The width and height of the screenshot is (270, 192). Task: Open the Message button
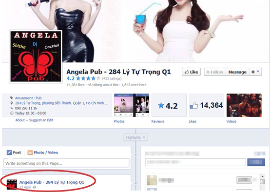click(x=237, y=72)
